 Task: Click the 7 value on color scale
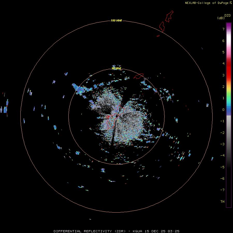click(x=223, y=29)
